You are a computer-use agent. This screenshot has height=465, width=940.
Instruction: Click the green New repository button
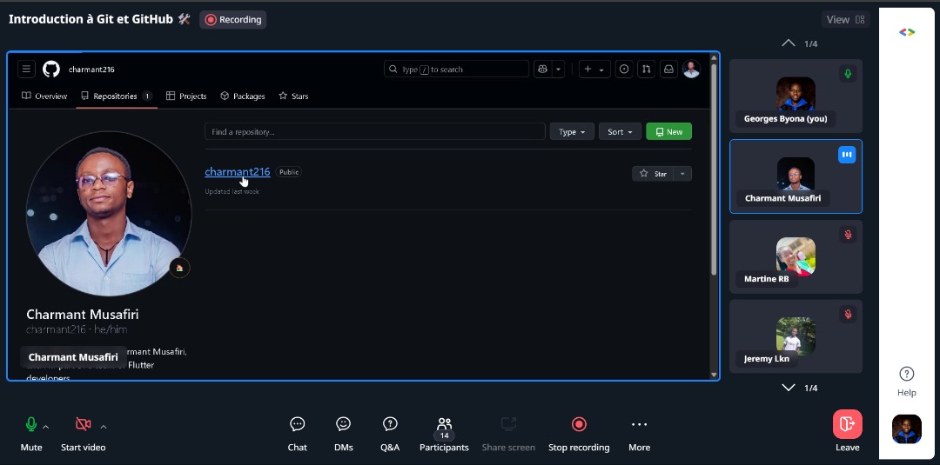tap(669, 131)
